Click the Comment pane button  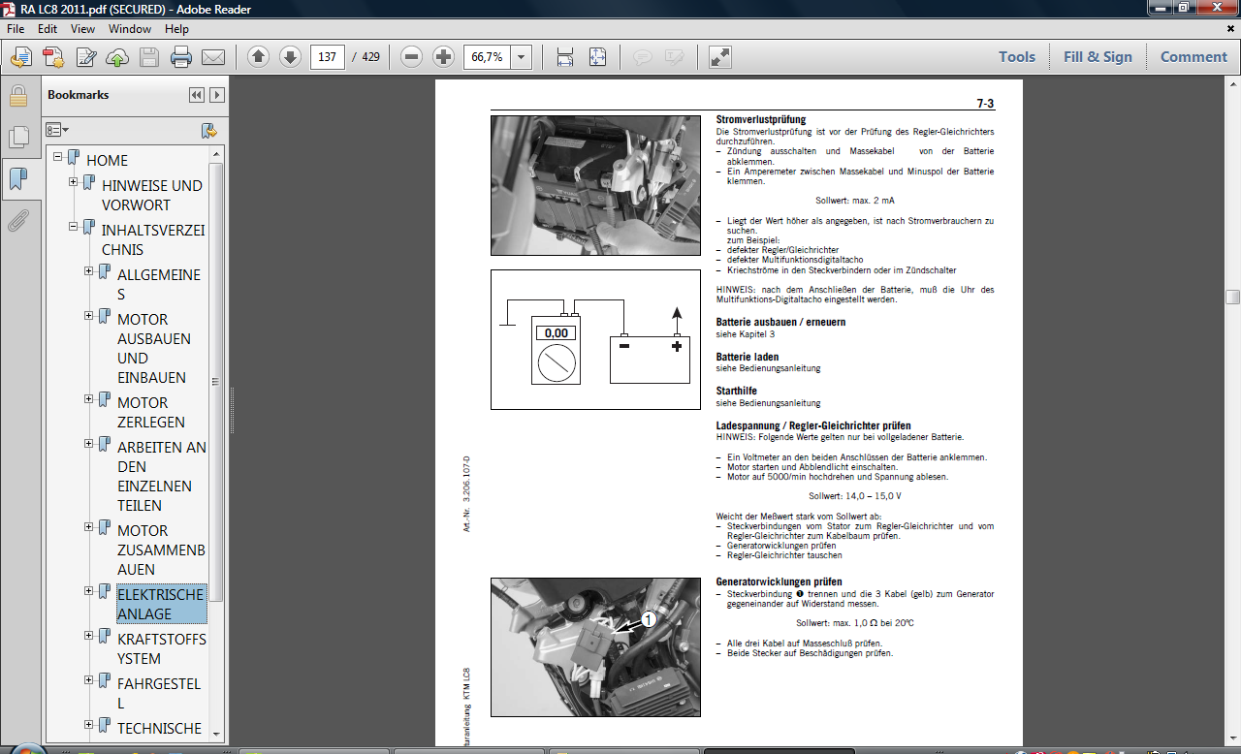coord(1193,57)
